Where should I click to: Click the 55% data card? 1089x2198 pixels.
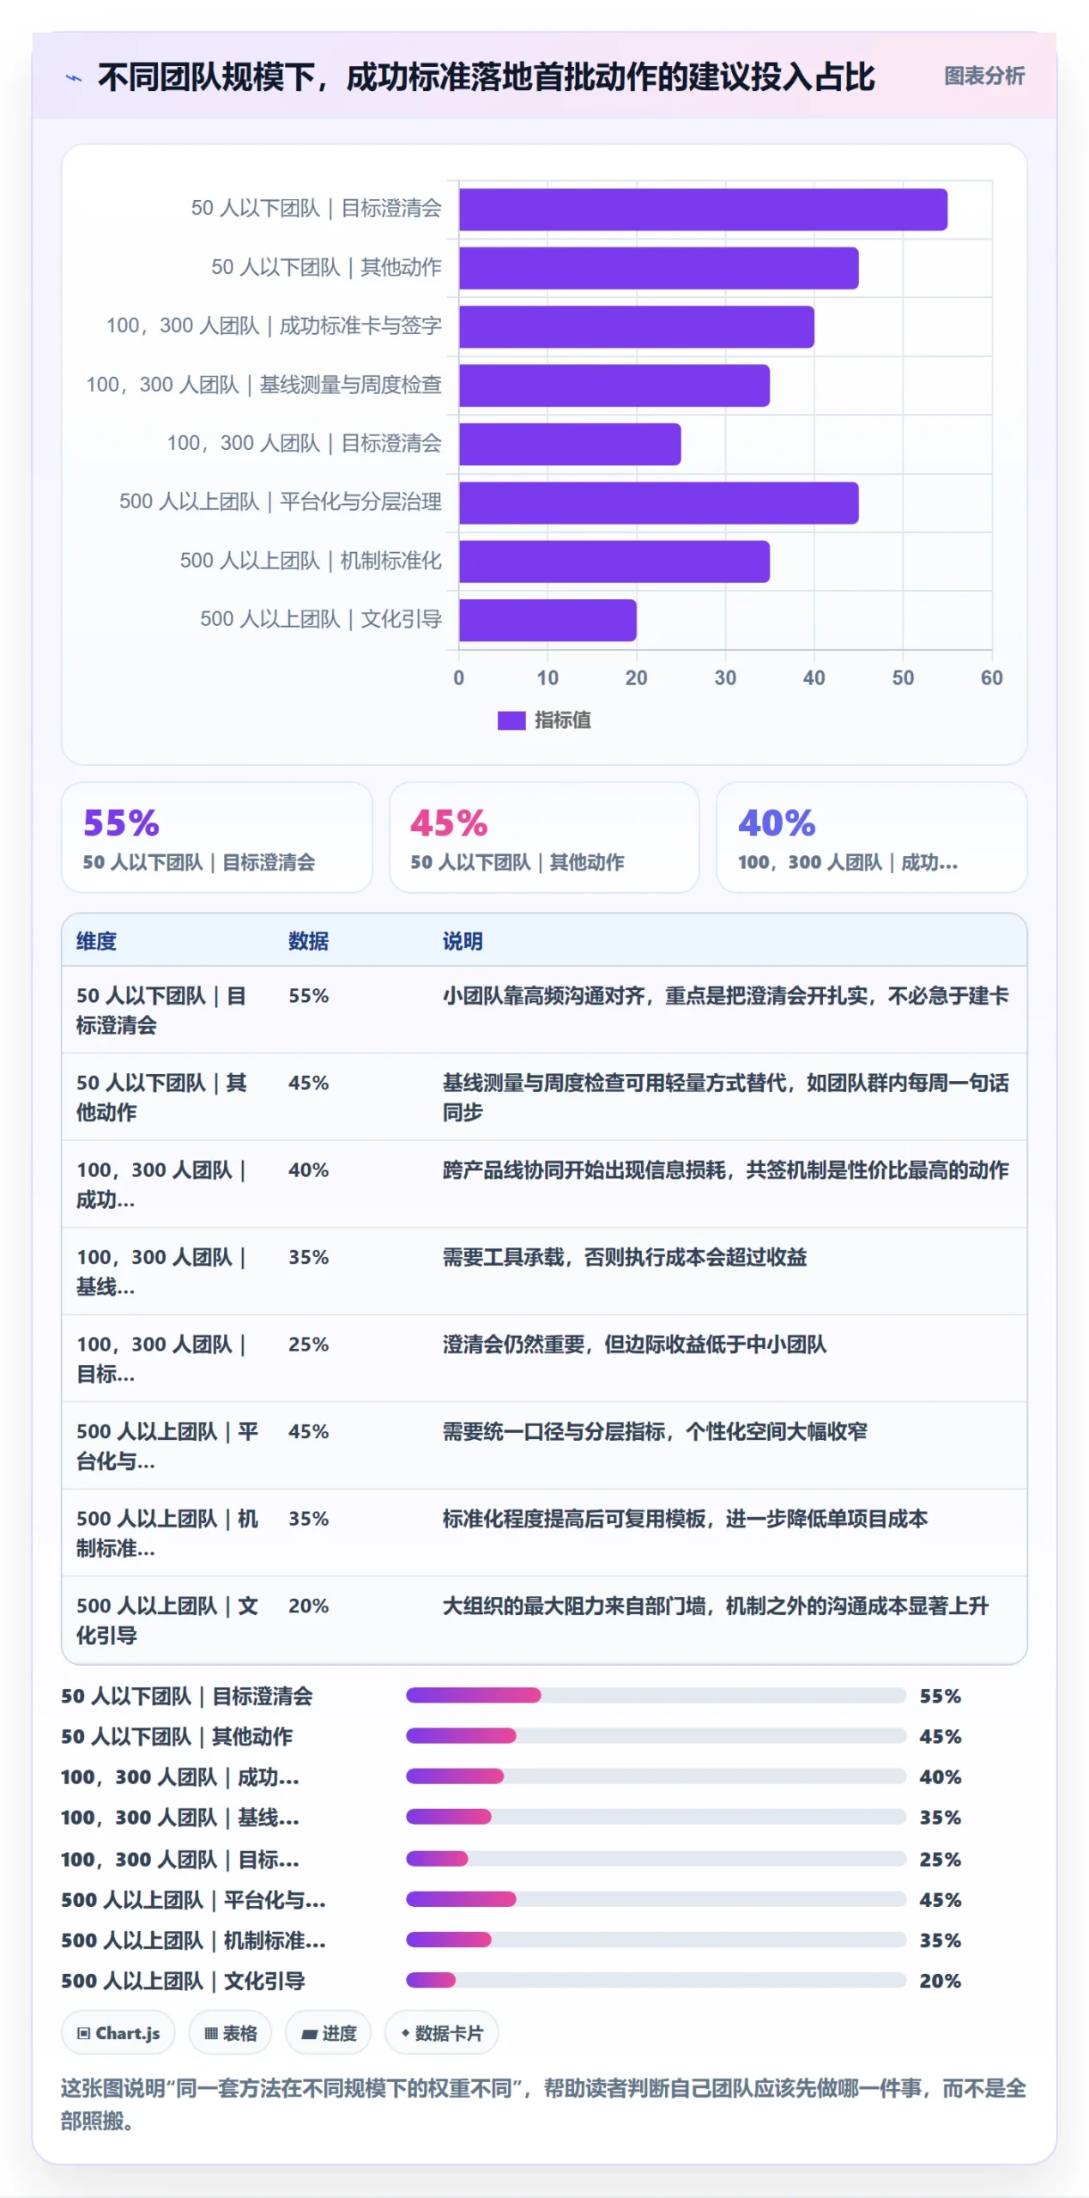[x=217, y=837]
